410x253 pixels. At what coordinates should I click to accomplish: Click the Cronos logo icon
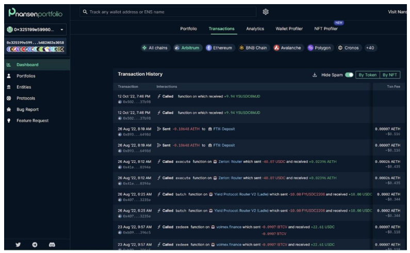(340, 48)
